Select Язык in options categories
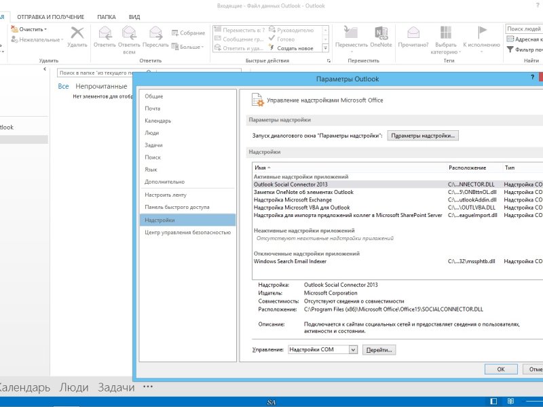This screenshot has height=407, width=543. [187, 170]
